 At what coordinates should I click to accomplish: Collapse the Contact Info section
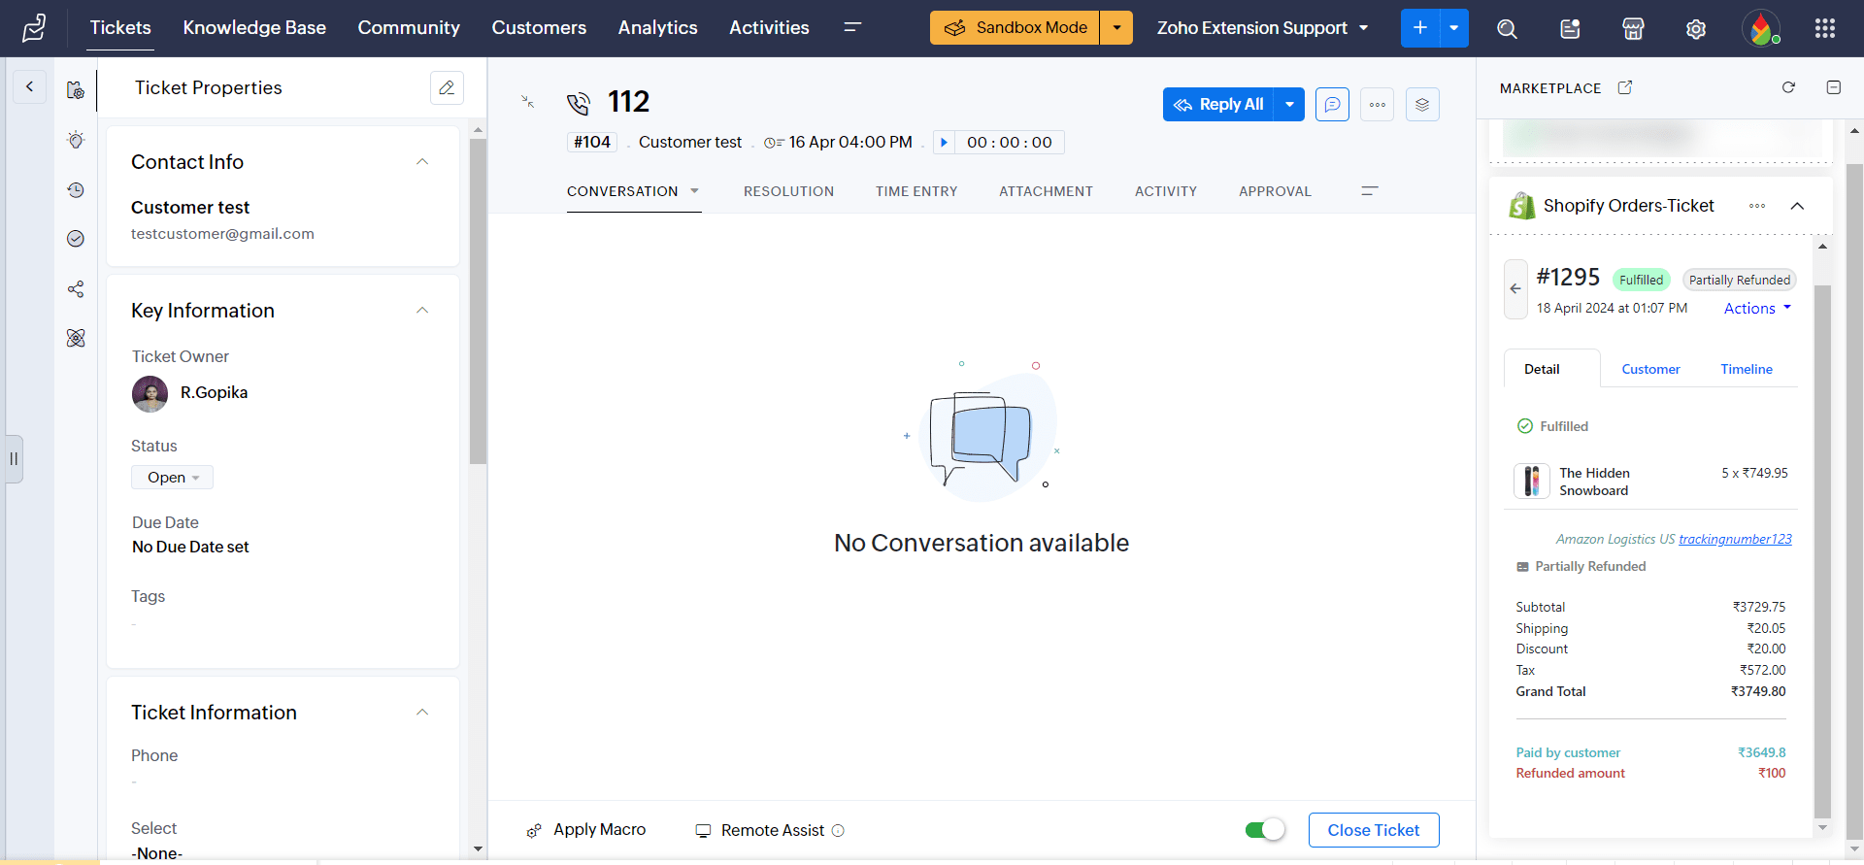422,162
